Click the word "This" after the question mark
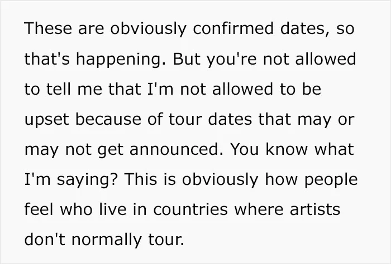This screenshot has height=264, width=391. coord(141,179)
